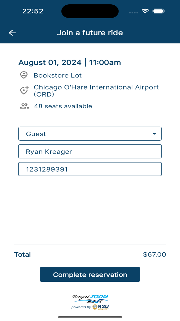Viewport: 180px width, 321px height.
Task: Click the seats available people icon
Action: (24, 106)
